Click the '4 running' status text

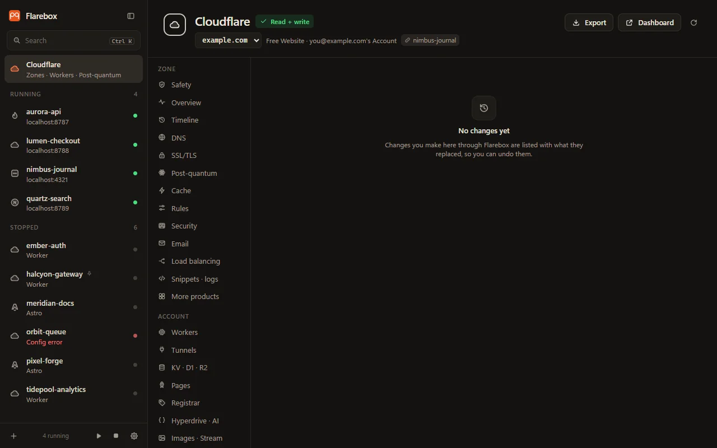point(55,436)
